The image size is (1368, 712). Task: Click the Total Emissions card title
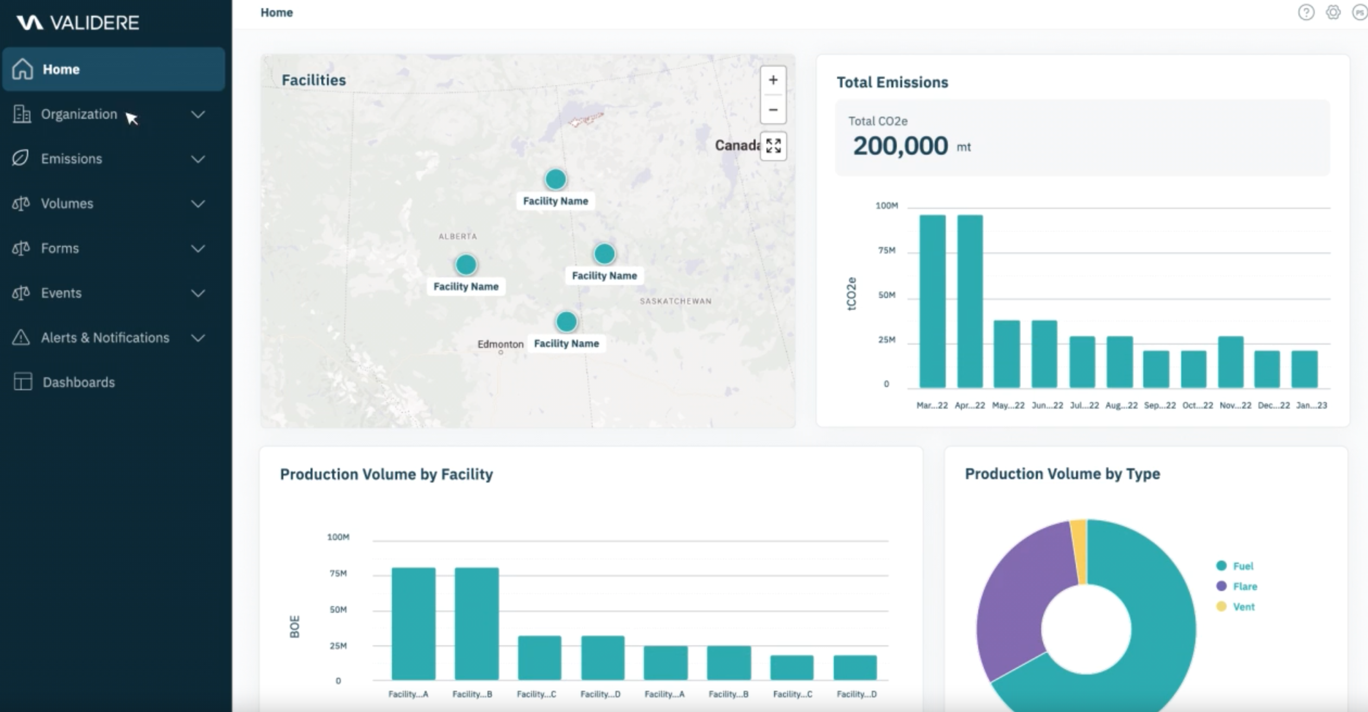point(892,82)
